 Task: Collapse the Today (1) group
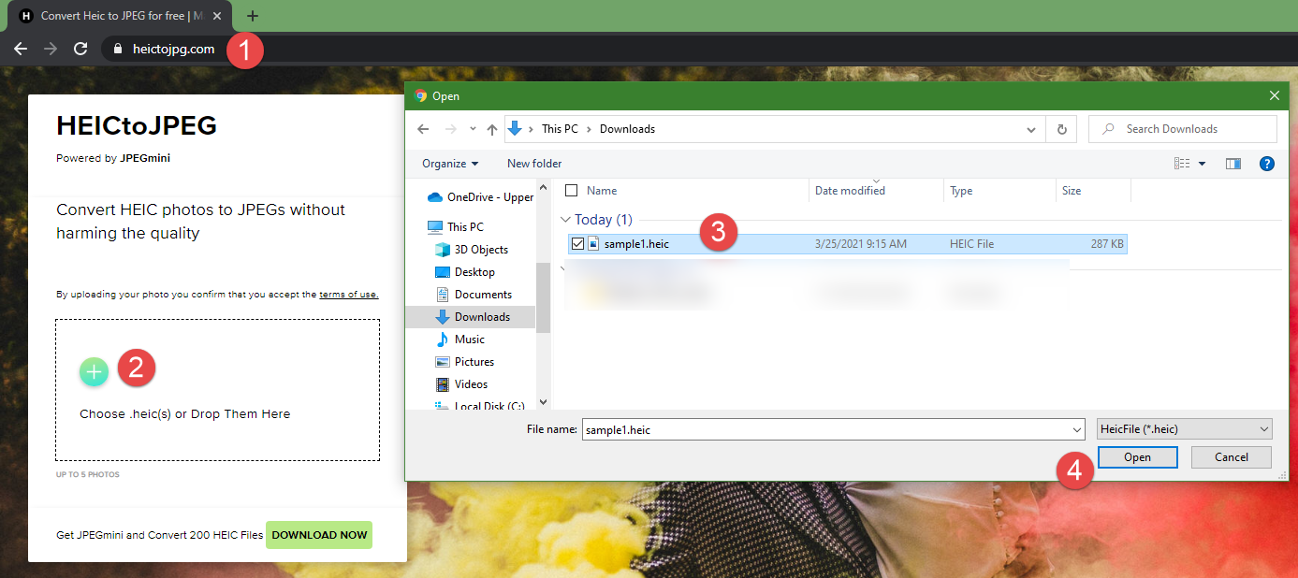(565, 221)
